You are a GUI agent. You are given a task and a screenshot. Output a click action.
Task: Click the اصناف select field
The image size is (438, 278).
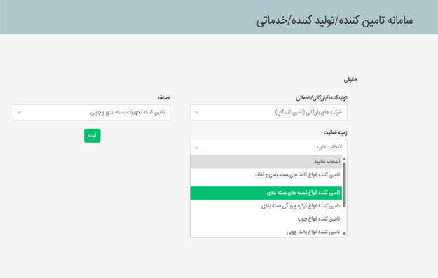tap(91, 113)
